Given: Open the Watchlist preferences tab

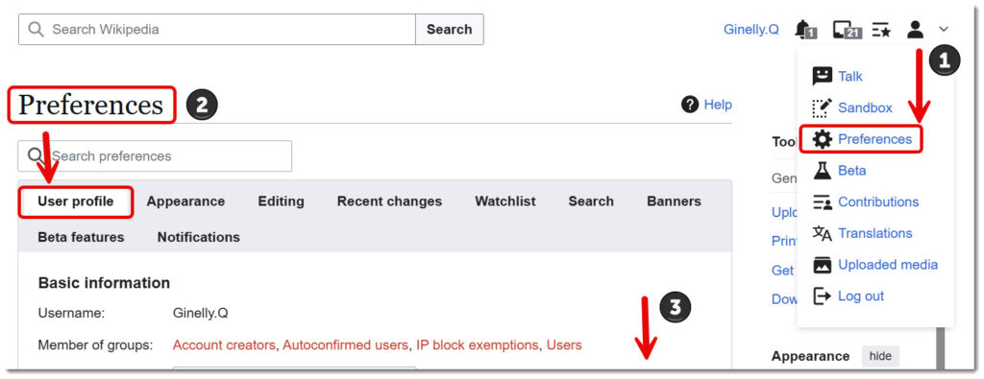Looking at the screenshot, I should point(505,201).
